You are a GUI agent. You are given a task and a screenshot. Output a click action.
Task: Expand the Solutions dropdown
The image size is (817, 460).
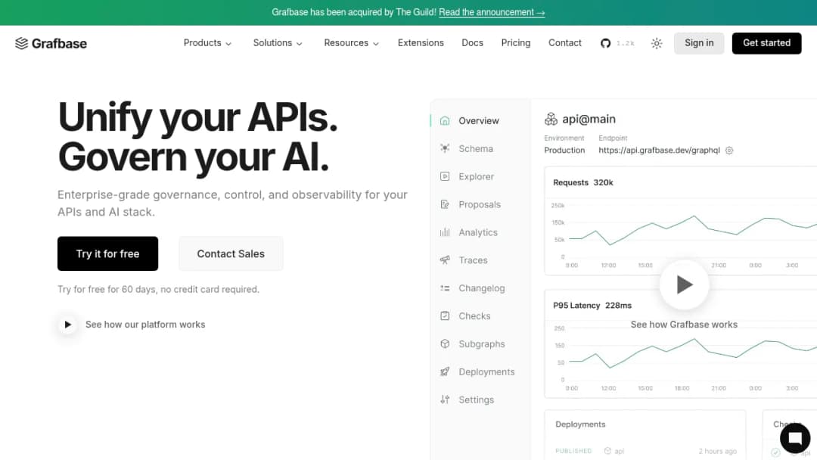coord(278,43)
